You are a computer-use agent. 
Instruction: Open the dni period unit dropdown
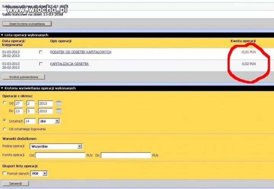pos(49,121)
